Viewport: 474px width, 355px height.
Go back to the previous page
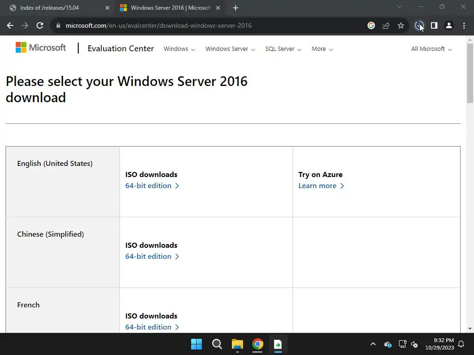(x=10, y=26)
